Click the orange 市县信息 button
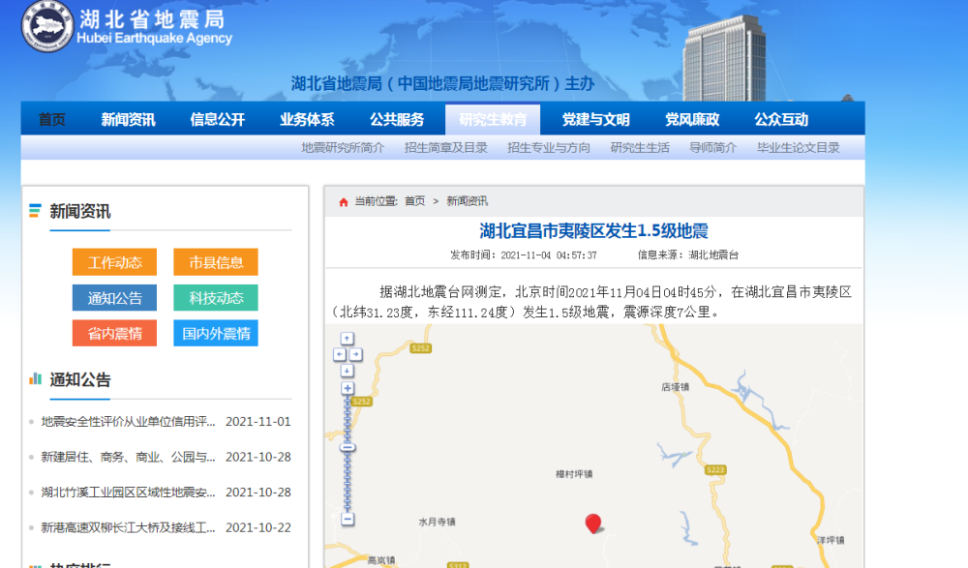 tap(216, 262)
